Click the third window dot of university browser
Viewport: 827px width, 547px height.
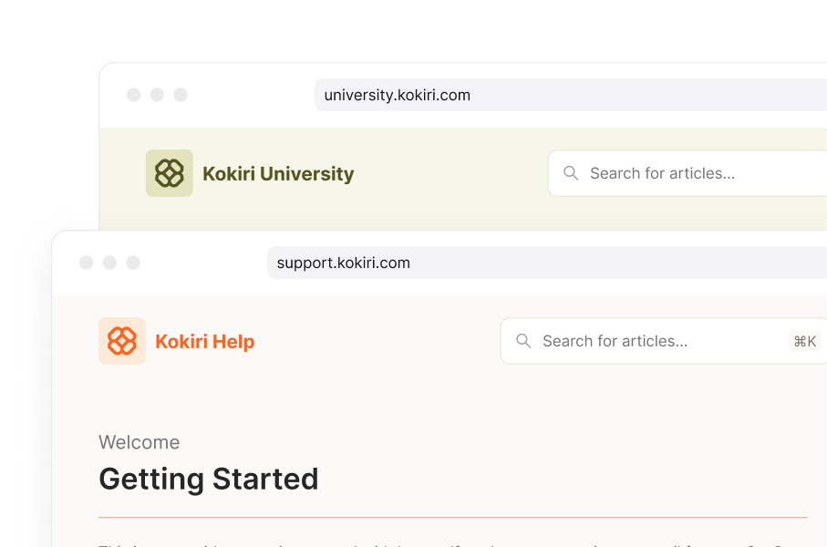181,95
